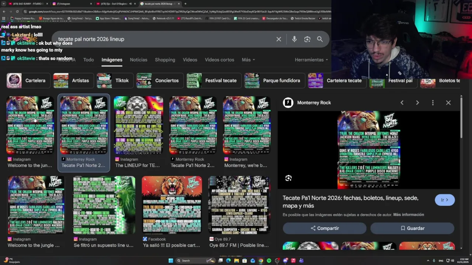Click the large lineup image in preview panel
The height and width of the screenshot is (265, 472).
click(x=369, y=150)
